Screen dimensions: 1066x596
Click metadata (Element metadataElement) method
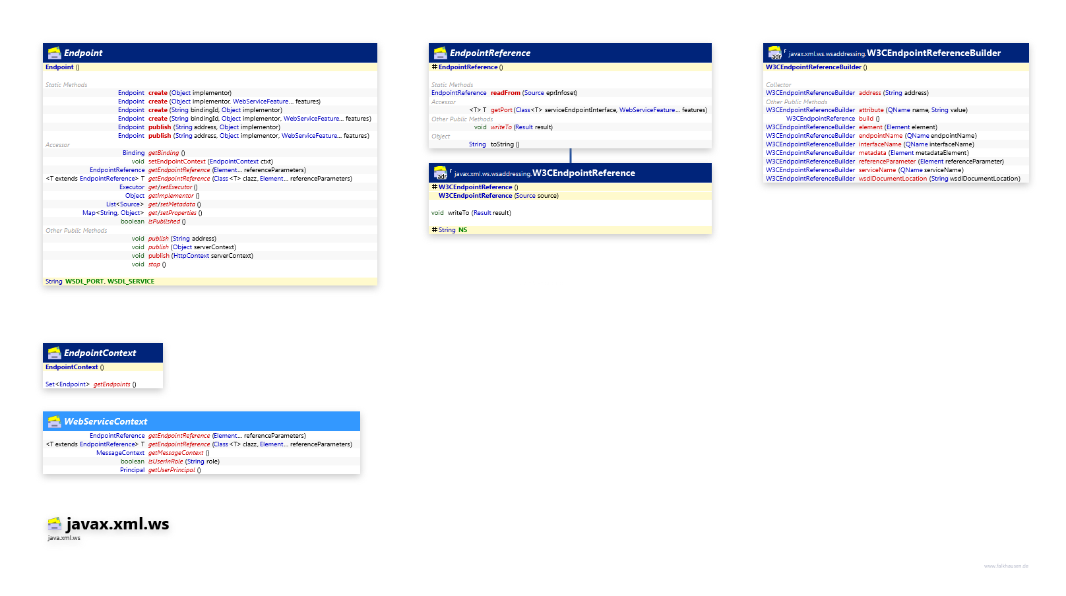(x=914, y=153)
